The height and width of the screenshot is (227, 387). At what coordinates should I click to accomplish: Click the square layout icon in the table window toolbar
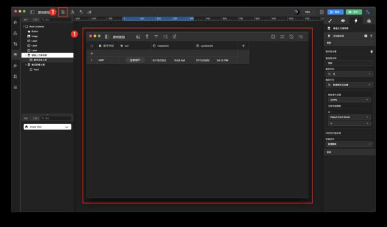click(273, 37)
